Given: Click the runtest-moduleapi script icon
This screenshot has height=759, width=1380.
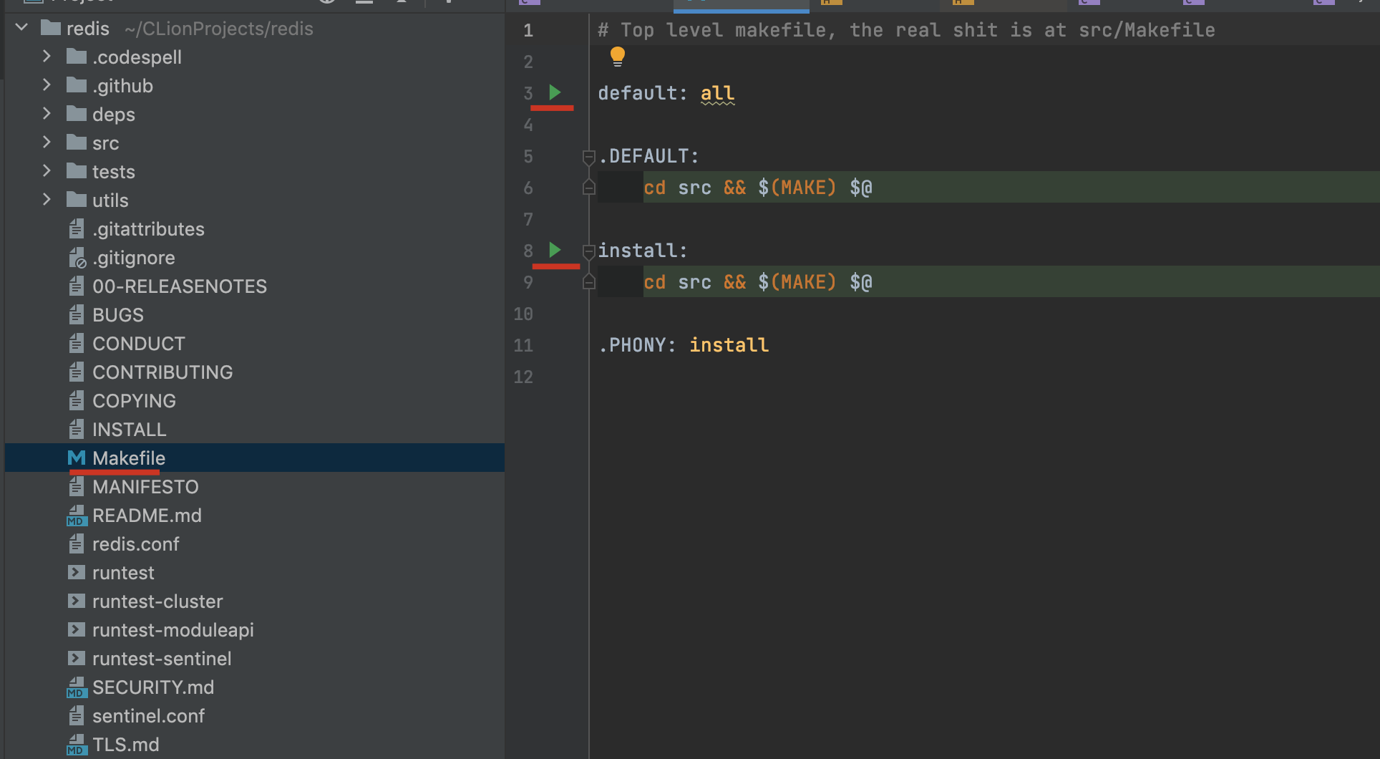Looking at the screenshot, I should click(77, 629).
